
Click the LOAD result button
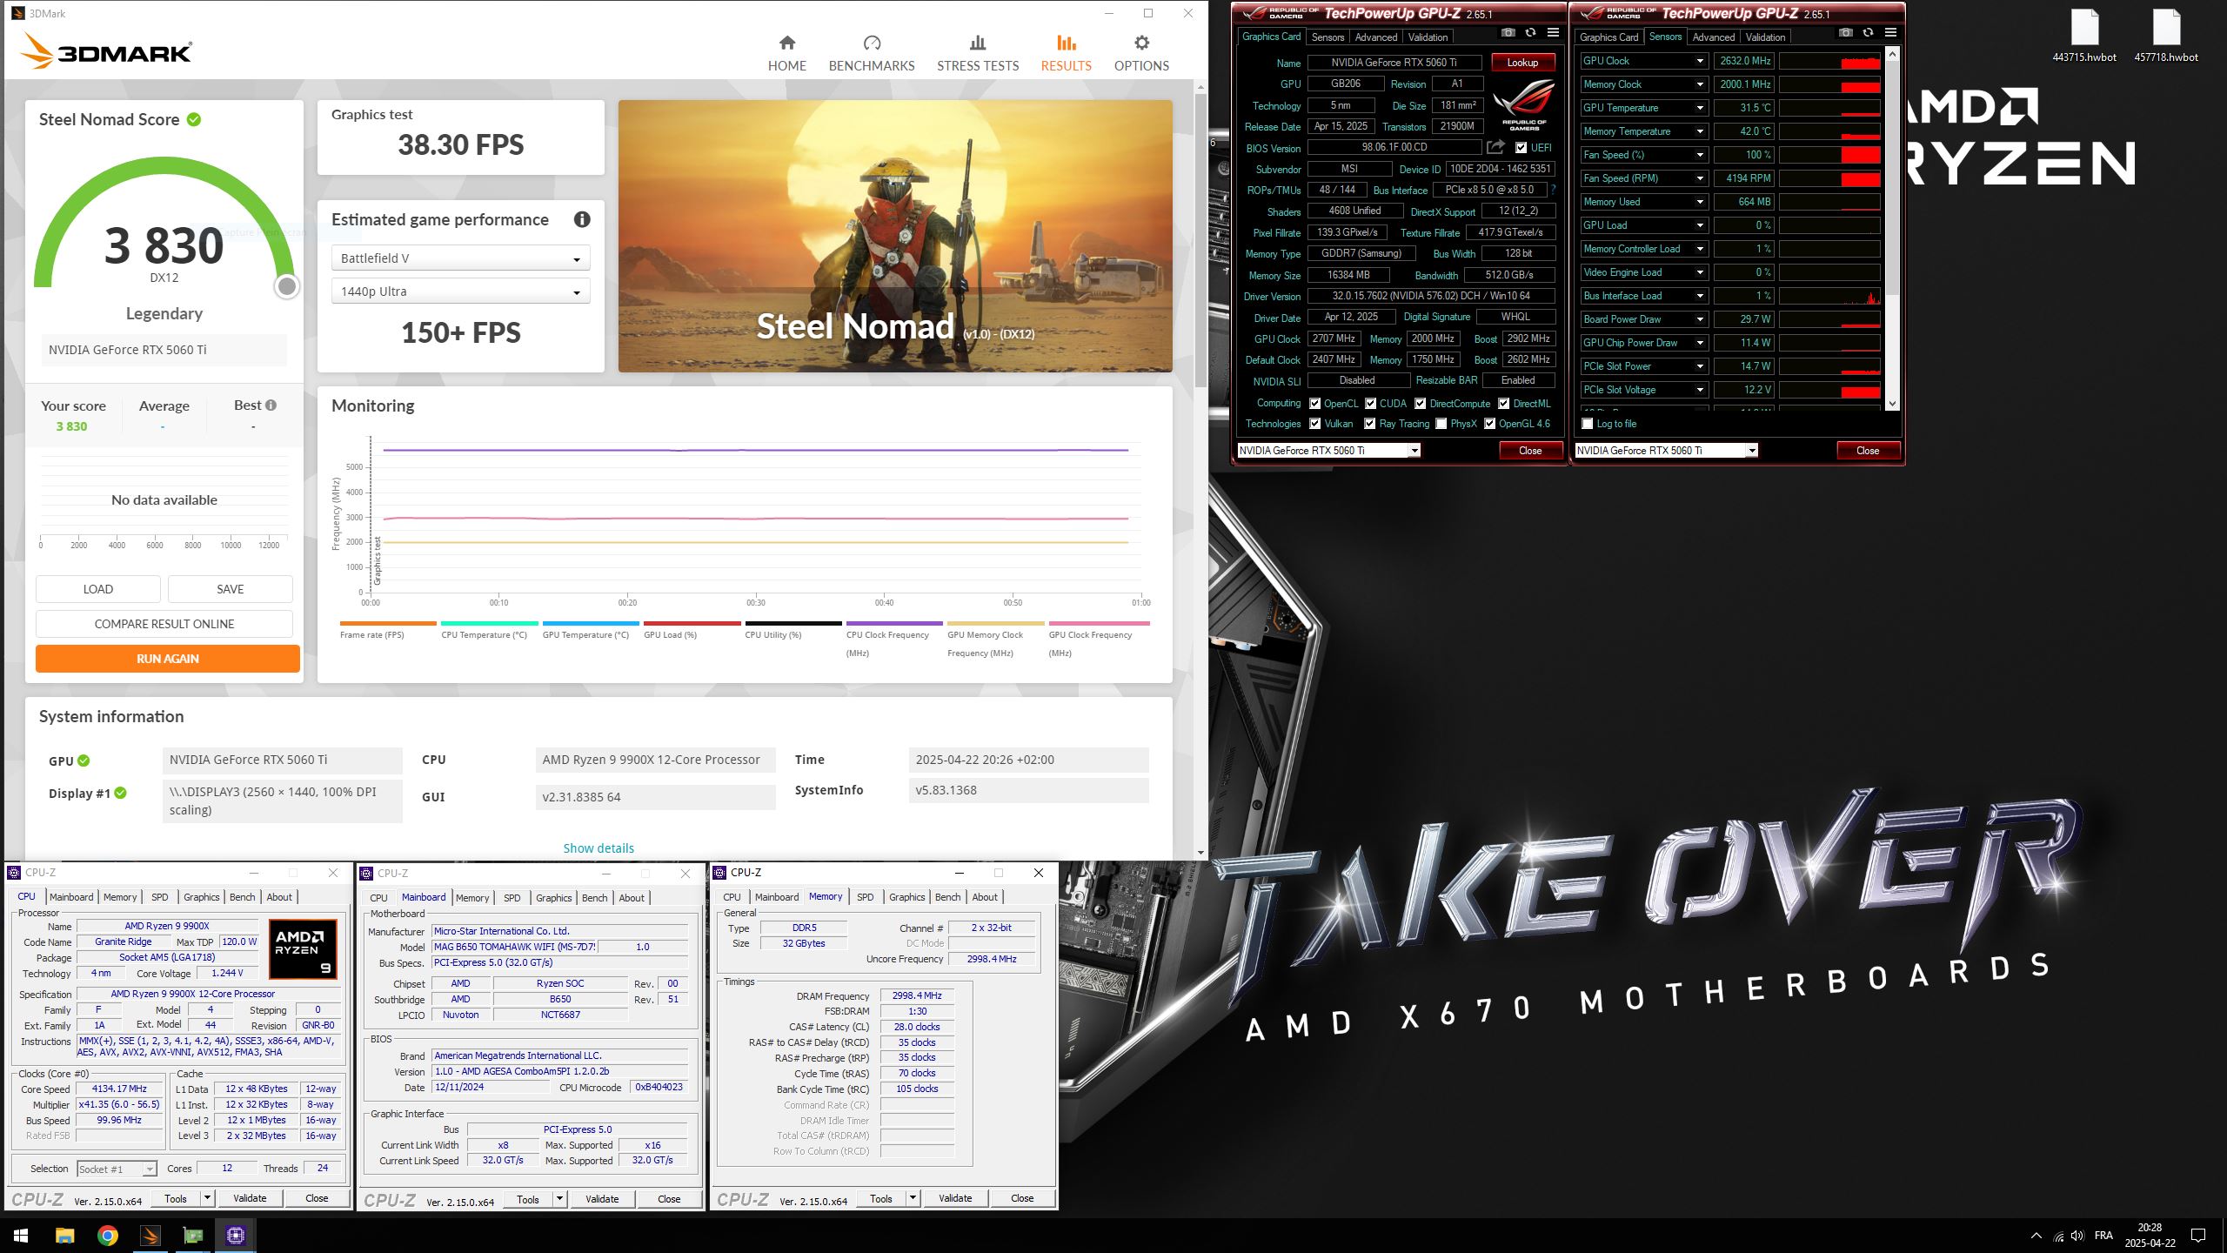(x=98, y=589)
